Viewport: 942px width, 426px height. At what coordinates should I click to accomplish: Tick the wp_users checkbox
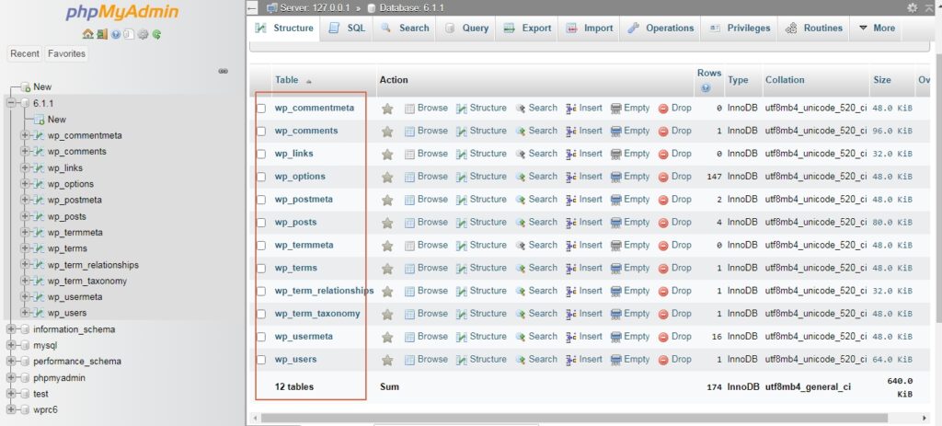[261, 360]
